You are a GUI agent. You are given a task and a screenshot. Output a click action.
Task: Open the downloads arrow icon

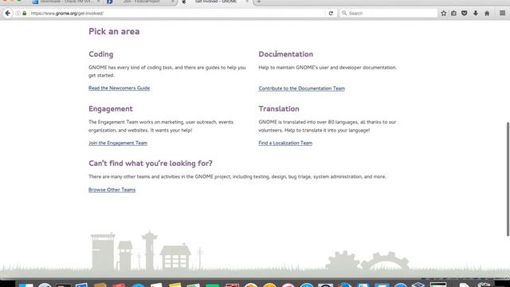pyautogui.click(x=476, y=14)
